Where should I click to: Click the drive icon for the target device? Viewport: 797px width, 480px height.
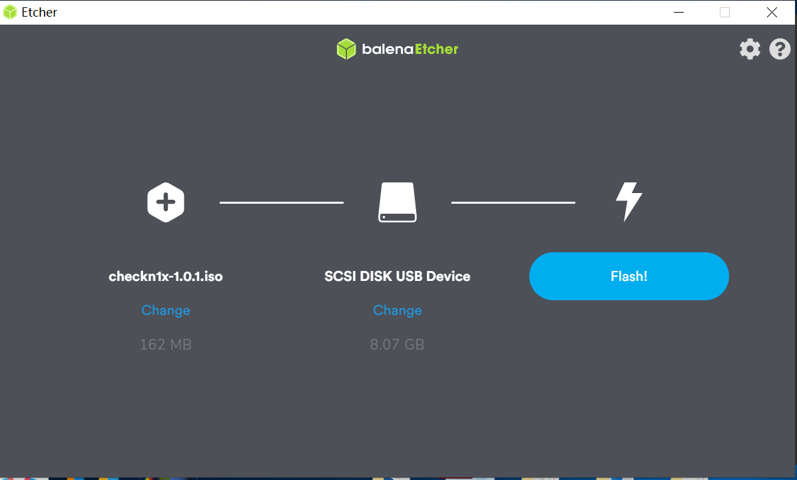click(398, 202)
